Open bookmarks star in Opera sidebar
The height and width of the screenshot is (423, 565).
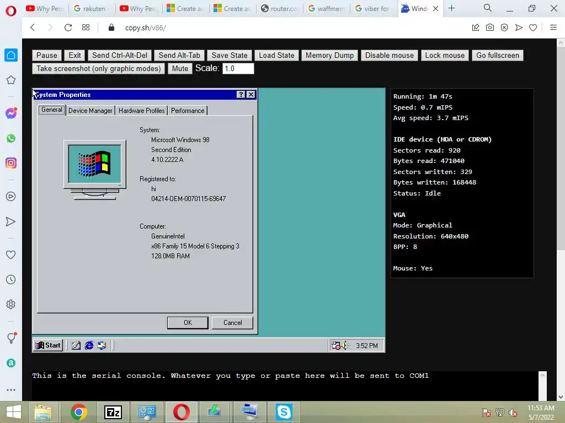(11, 80)
